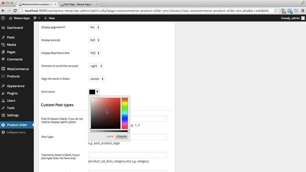
Task: Click the rainbow hue strip
Action: pos(125,113)
